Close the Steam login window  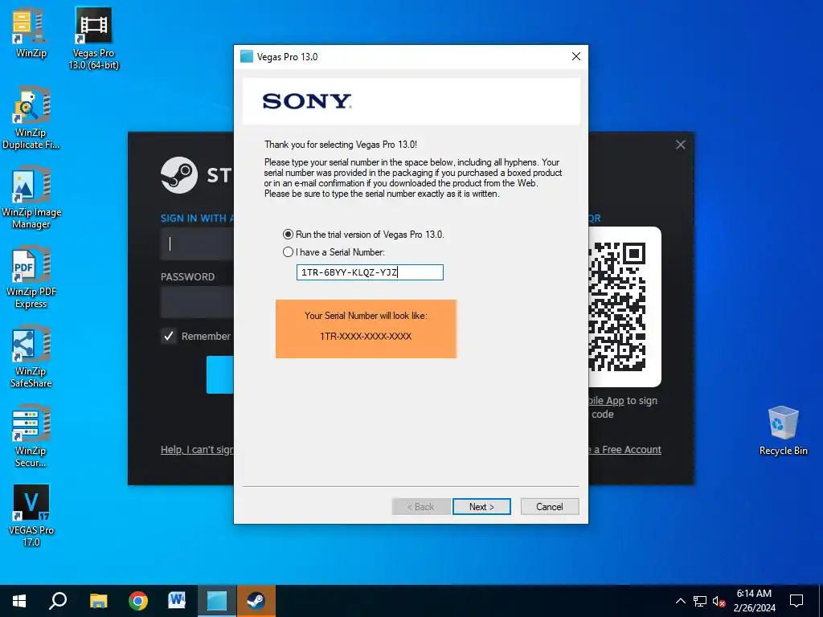click(x=680, y=145)
